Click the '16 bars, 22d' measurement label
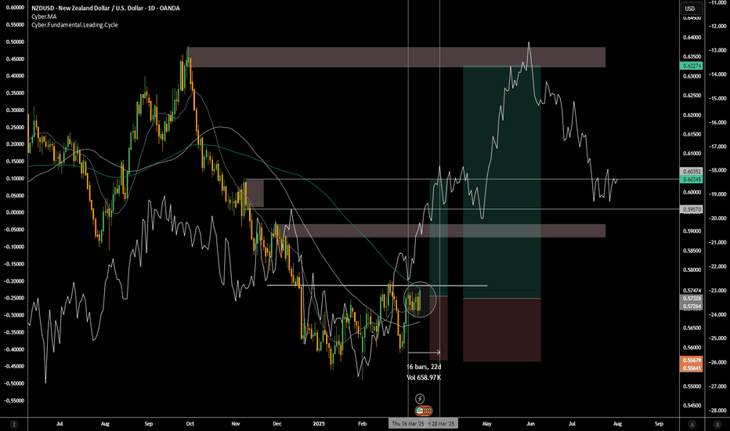The height and width of the screenshot is (431, 730). tap(424, 367)
